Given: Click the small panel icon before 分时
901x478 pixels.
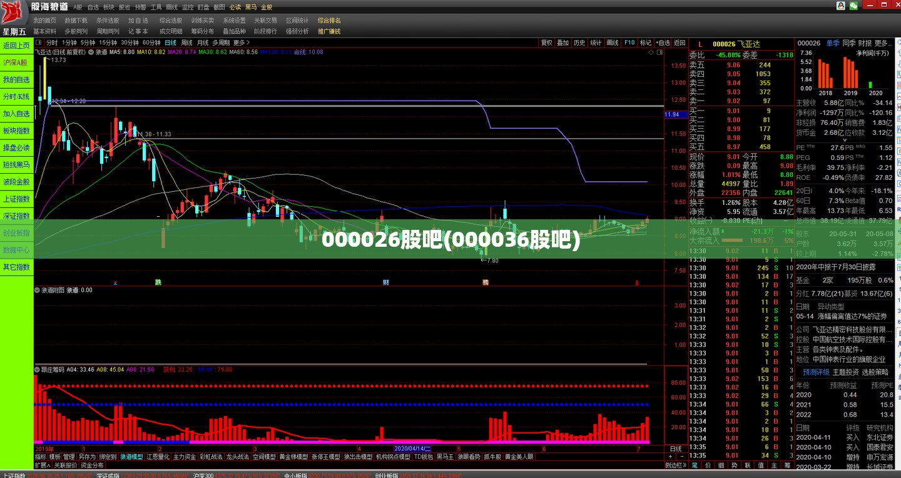Looking at the screenshot, I should [39, 42].
